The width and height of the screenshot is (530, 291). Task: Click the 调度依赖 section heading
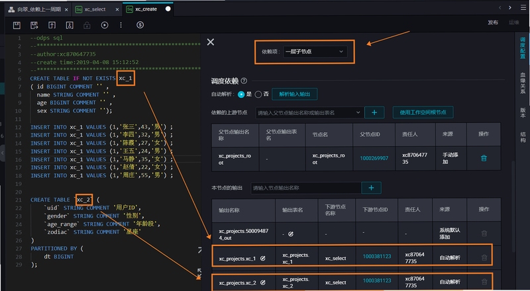[x=225, y=81]
